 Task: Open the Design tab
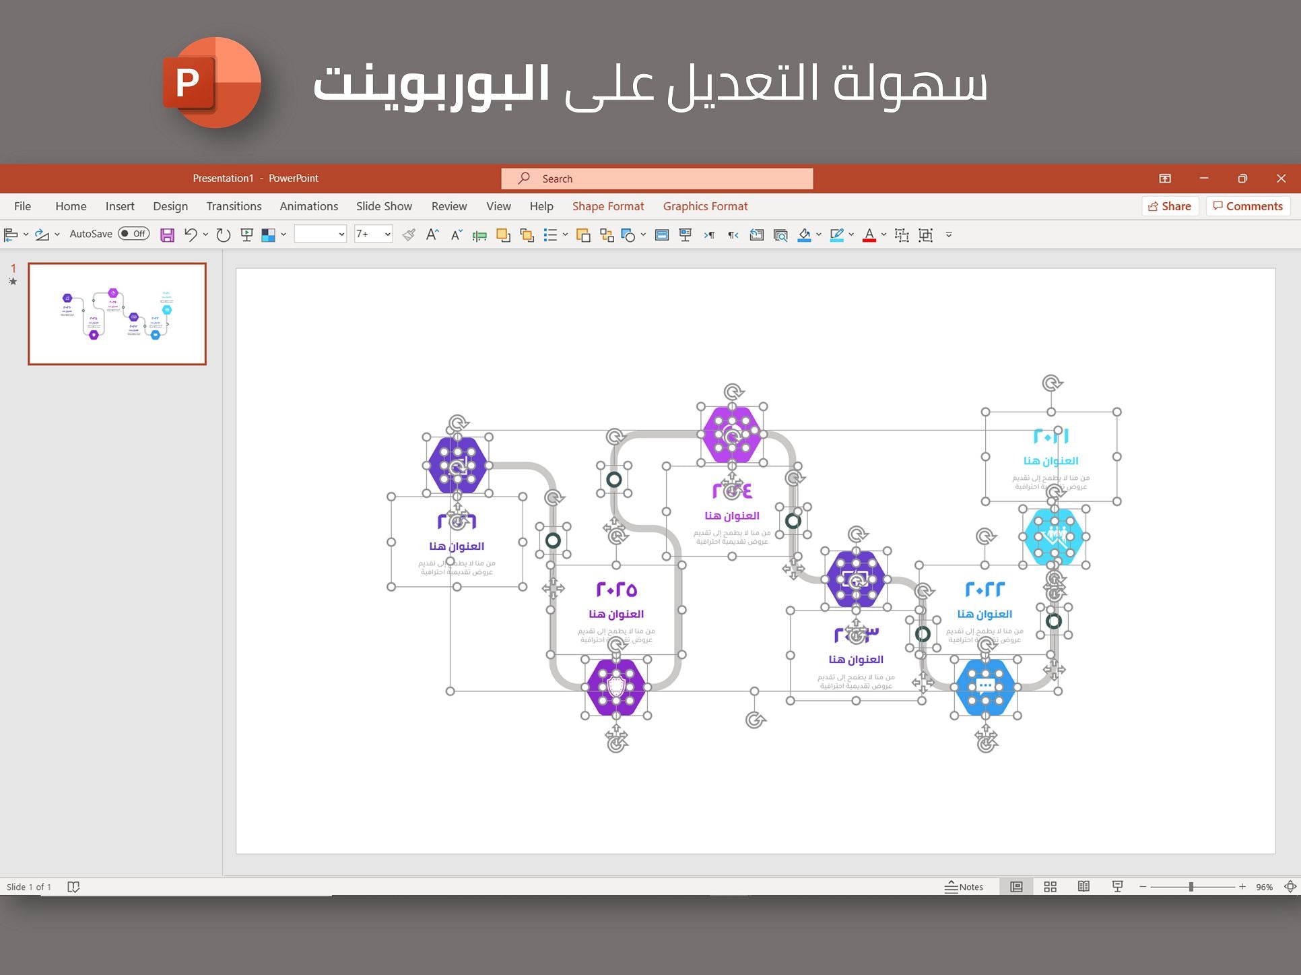click(170, 206)
